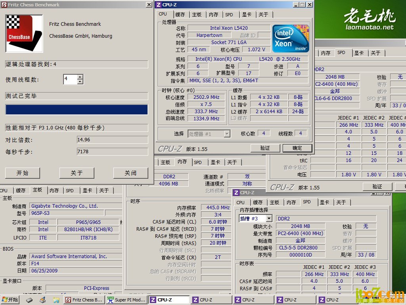
Task: Select the CPU tab in the Xeon L5420 CPU-Z window
Action: point(163,14)
